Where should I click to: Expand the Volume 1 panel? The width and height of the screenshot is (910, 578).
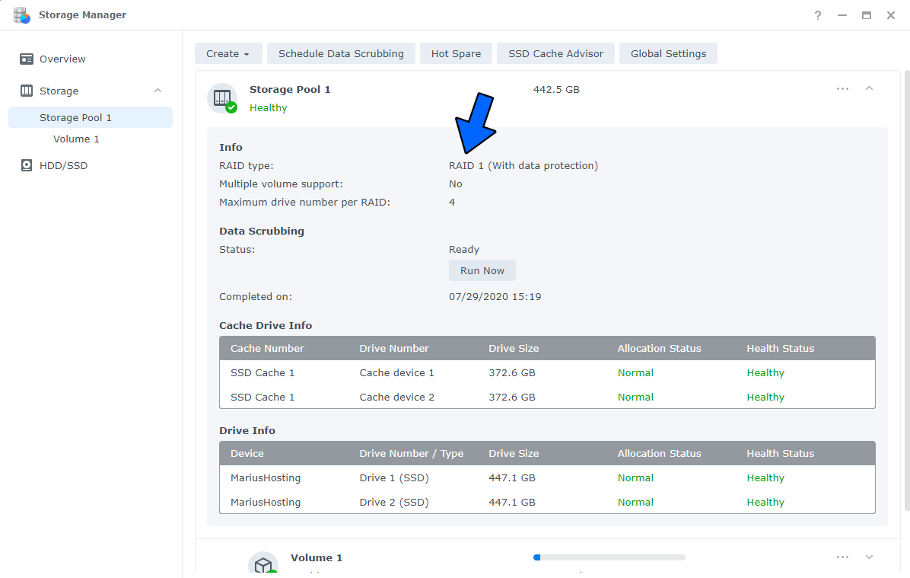870,557
